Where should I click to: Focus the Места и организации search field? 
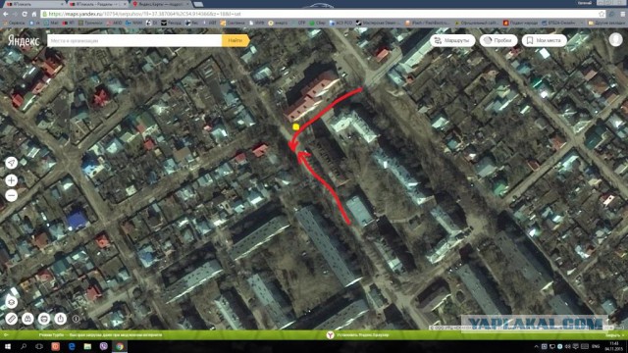pos(134,40)
